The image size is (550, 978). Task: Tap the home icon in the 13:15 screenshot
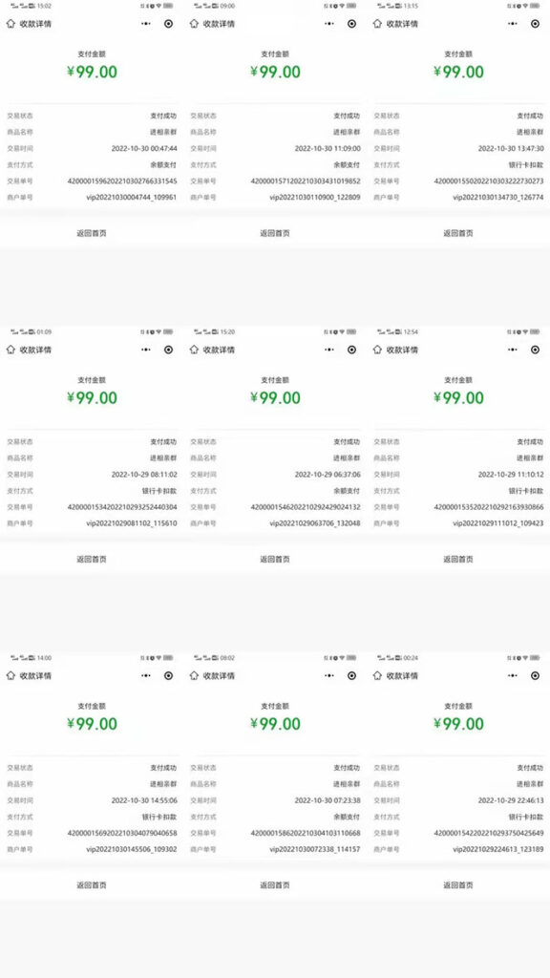pos(377,24)
